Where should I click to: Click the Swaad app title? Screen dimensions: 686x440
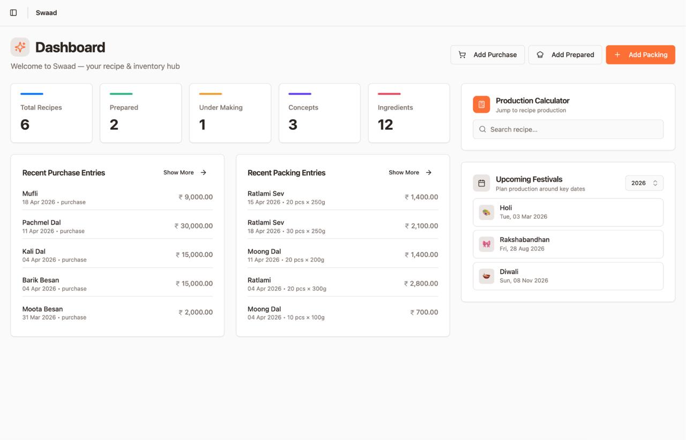click(46, 12)
